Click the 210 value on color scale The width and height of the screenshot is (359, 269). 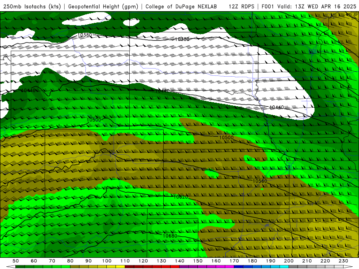click(307, 261)
